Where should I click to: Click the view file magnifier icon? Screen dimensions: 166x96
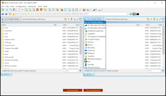click(50, 10)
